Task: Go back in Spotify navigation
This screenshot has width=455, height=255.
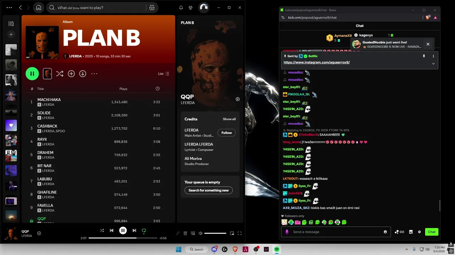Action: [20, 7]
